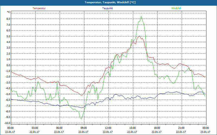Click the 21:00 time axis label
The height and width of the screenshot is (135, 217).
click(181, 128)
